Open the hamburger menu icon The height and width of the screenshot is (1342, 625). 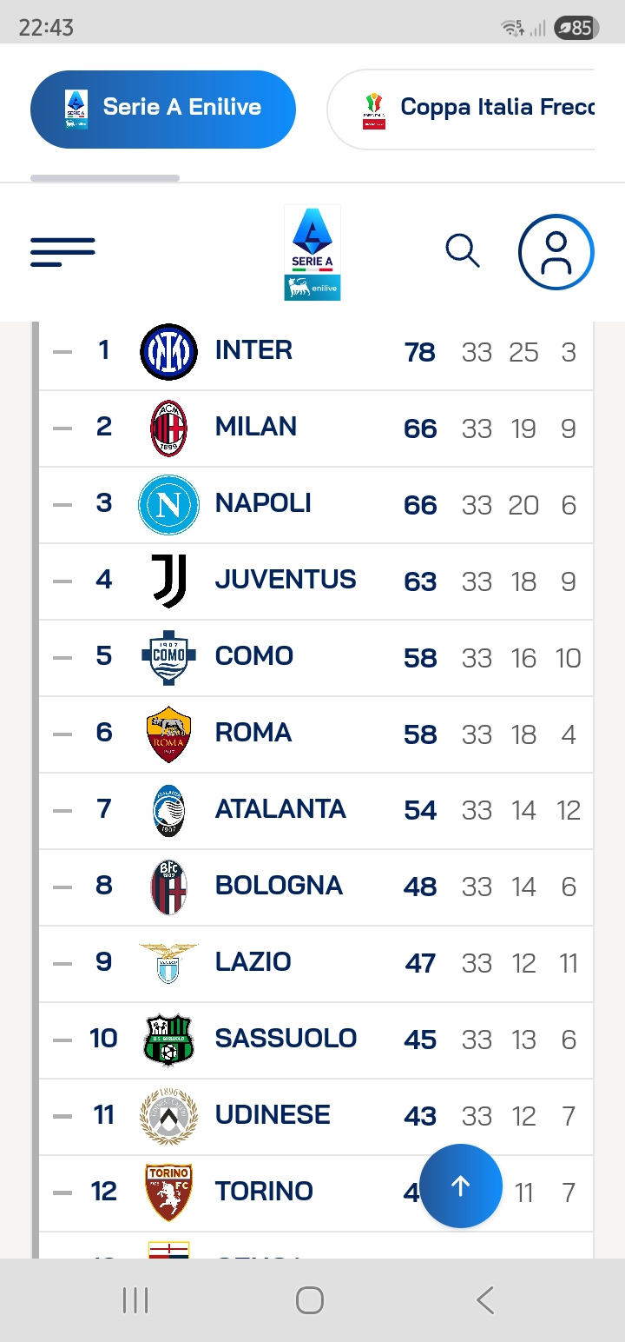62,252
